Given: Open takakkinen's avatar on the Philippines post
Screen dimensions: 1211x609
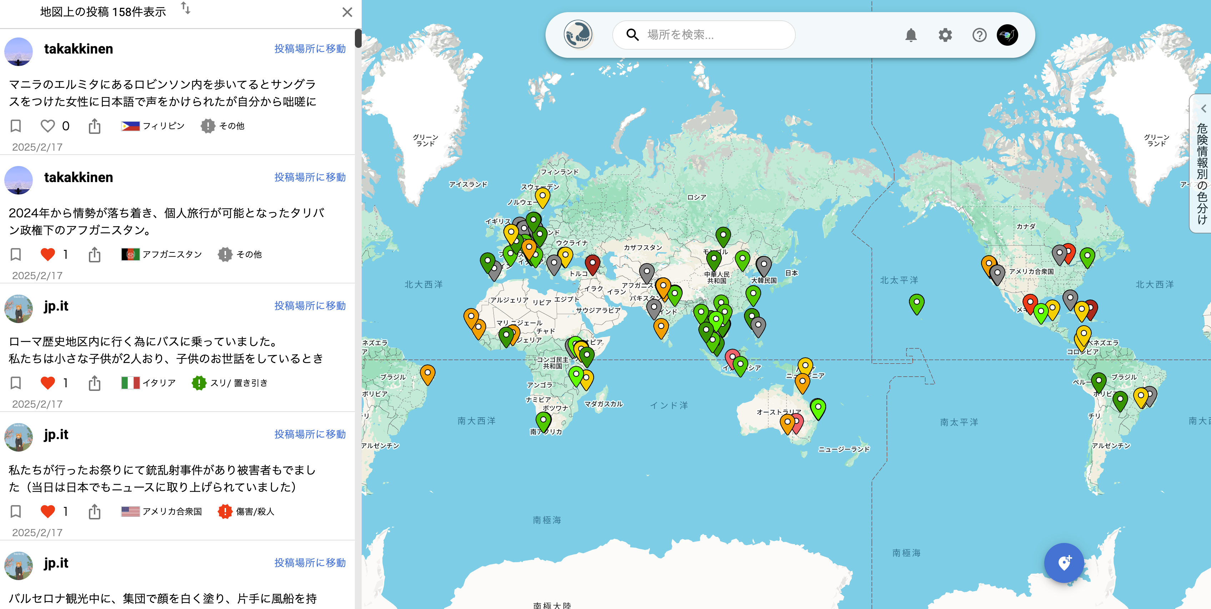Looking at the screenshot, I should pos(18,52).
